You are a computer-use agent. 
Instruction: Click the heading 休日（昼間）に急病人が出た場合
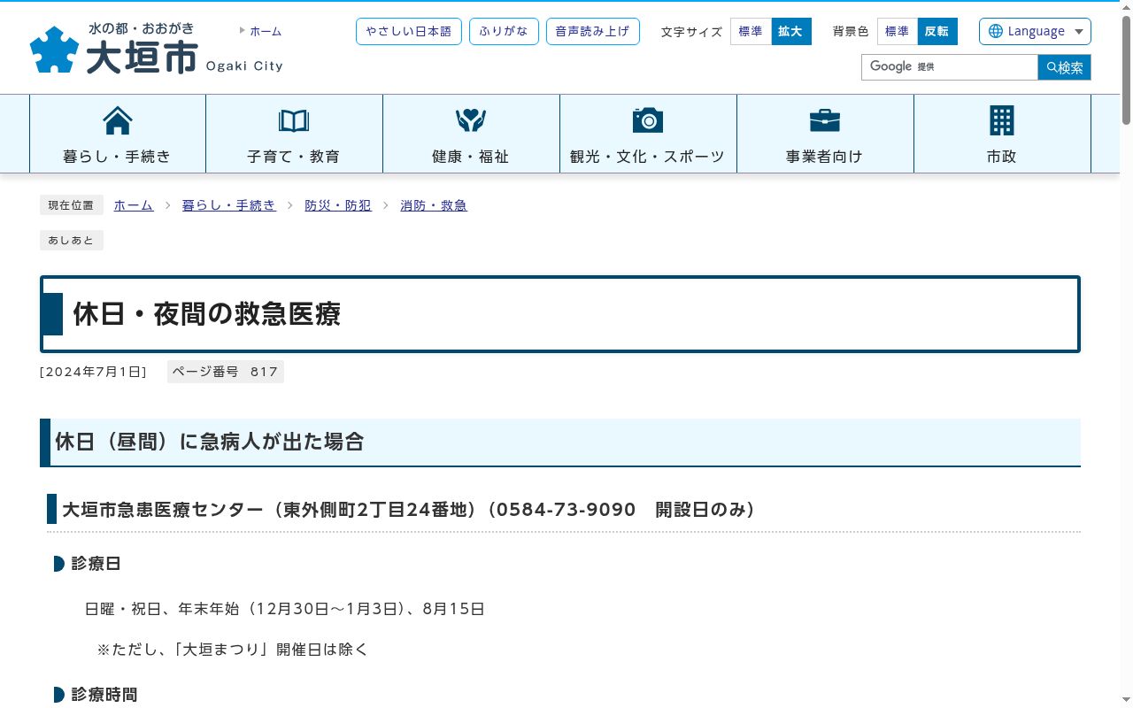(210, 442)
